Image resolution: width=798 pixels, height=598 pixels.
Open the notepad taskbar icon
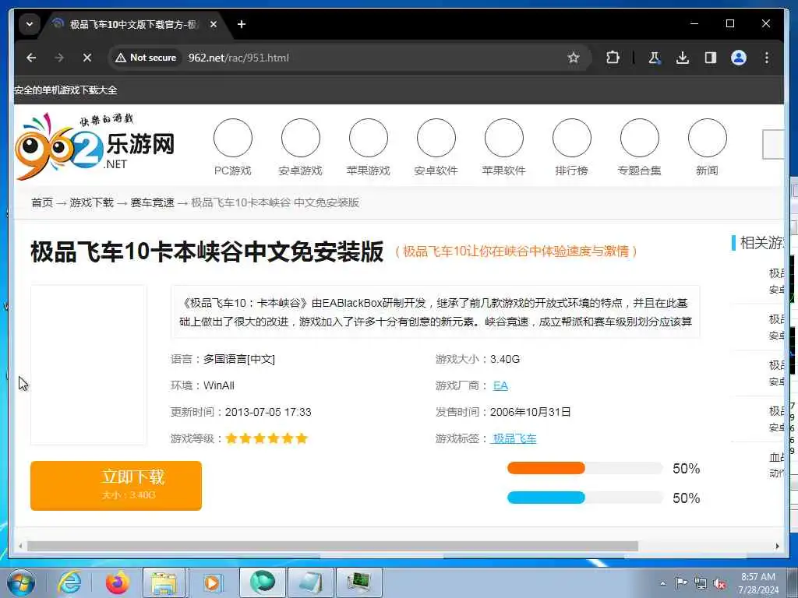click(x=310, y=582)
